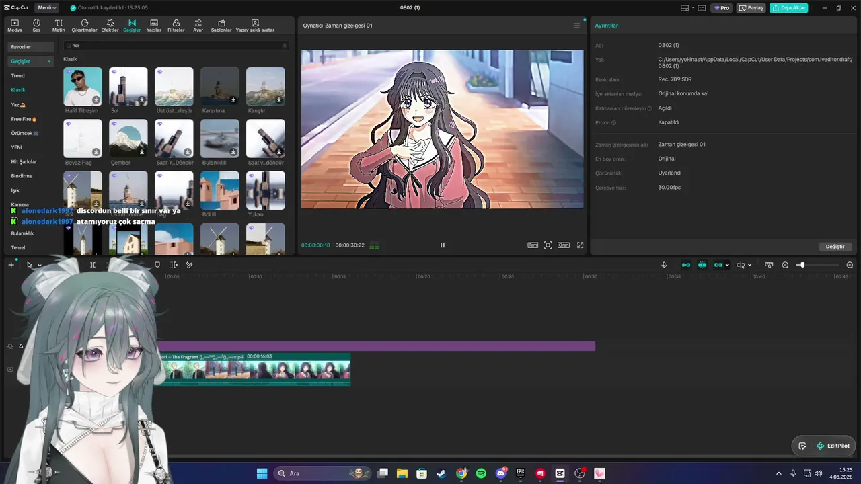Image resolution: width=861 pixels, height=484 pixels.
Task: Select the Böl III transition thumbnail
Action: (x=219, y=190)
